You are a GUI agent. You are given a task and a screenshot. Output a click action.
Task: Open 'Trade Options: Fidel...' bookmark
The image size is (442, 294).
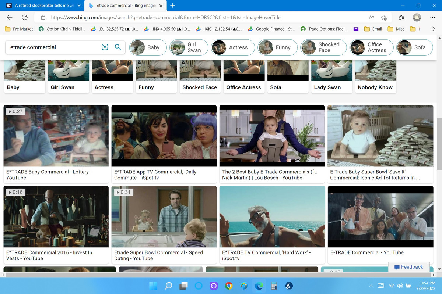tap(324, 29)
